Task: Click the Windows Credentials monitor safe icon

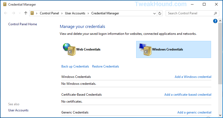Action: pos(145,49)
